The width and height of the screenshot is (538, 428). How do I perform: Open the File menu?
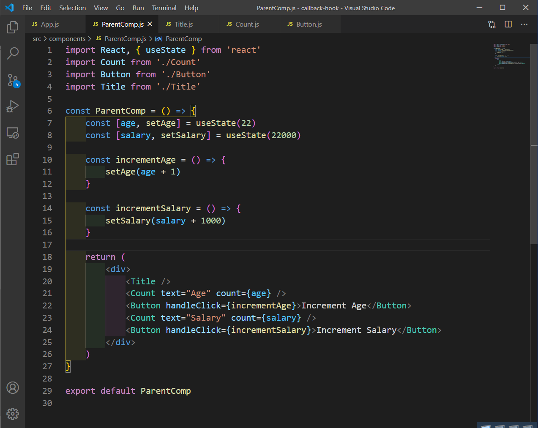(27, 8)
